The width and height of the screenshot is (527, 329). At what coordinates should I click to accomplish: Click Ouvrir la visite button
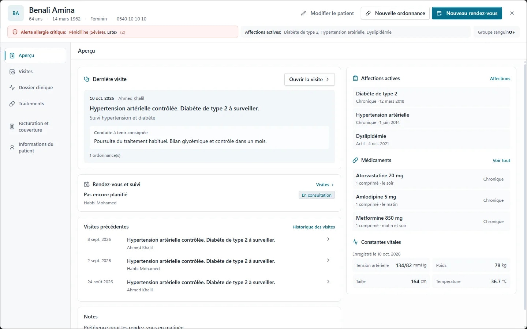tap(310, 79)
